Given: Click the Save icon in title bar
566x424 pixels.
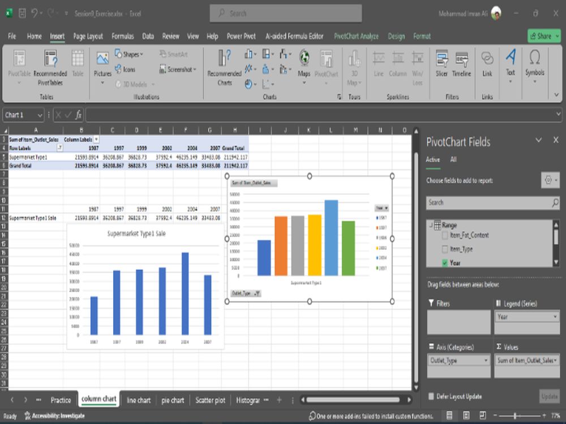Looking at the screenshot, I should coord(23,14).
